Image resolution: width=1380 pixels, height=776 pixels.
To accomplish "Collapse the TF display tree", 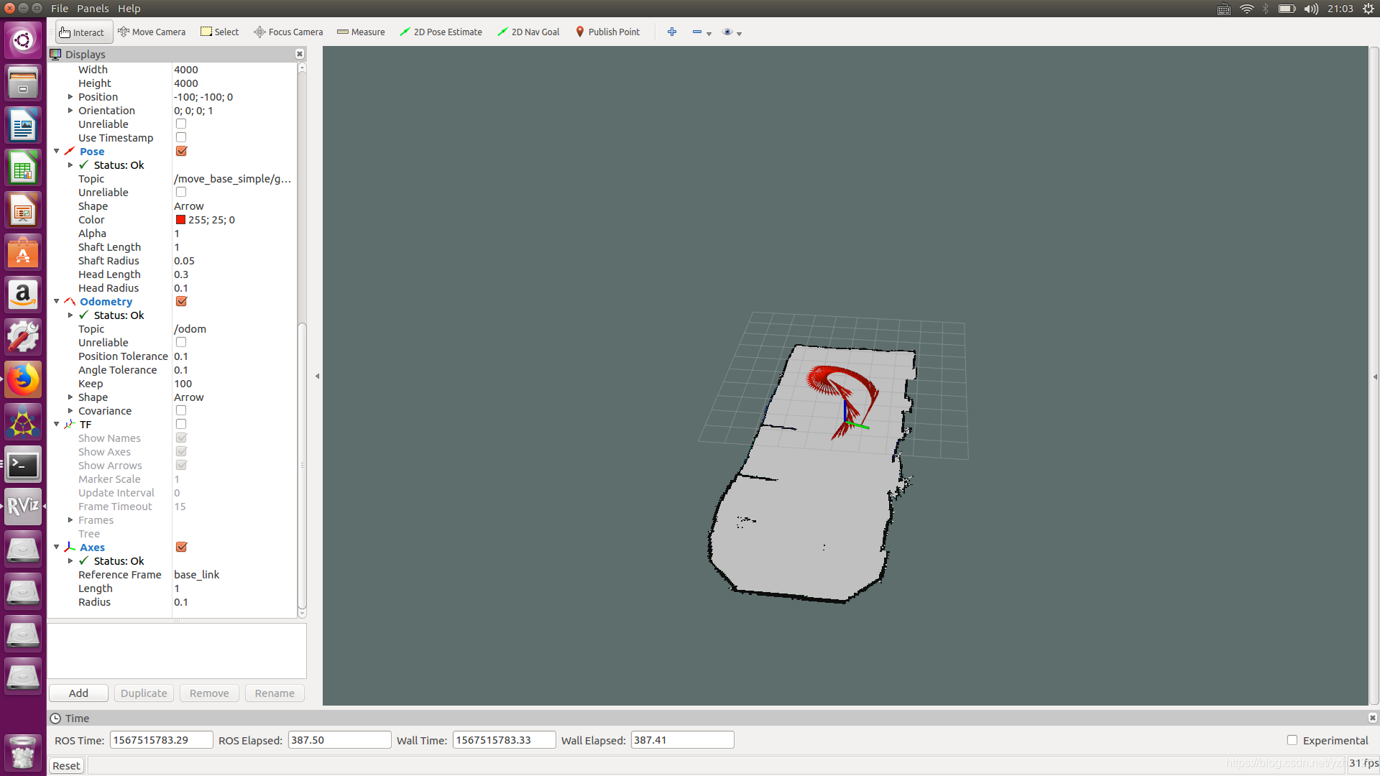I will pyautogui.click(x=57, y=425).
